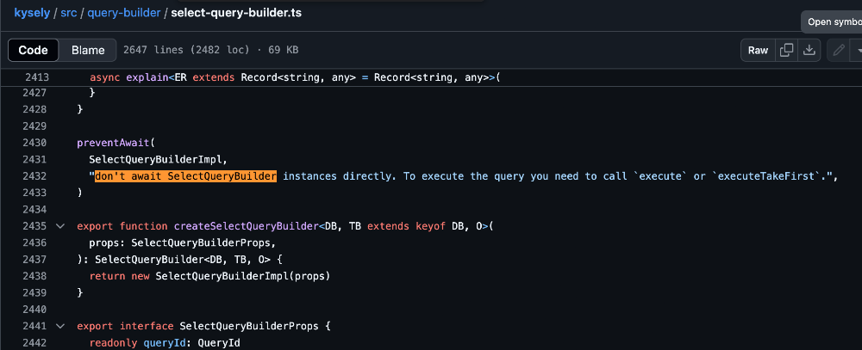862x350 pixels.
Task: Click the pencil edit file icon
Action: pos(837,50)
